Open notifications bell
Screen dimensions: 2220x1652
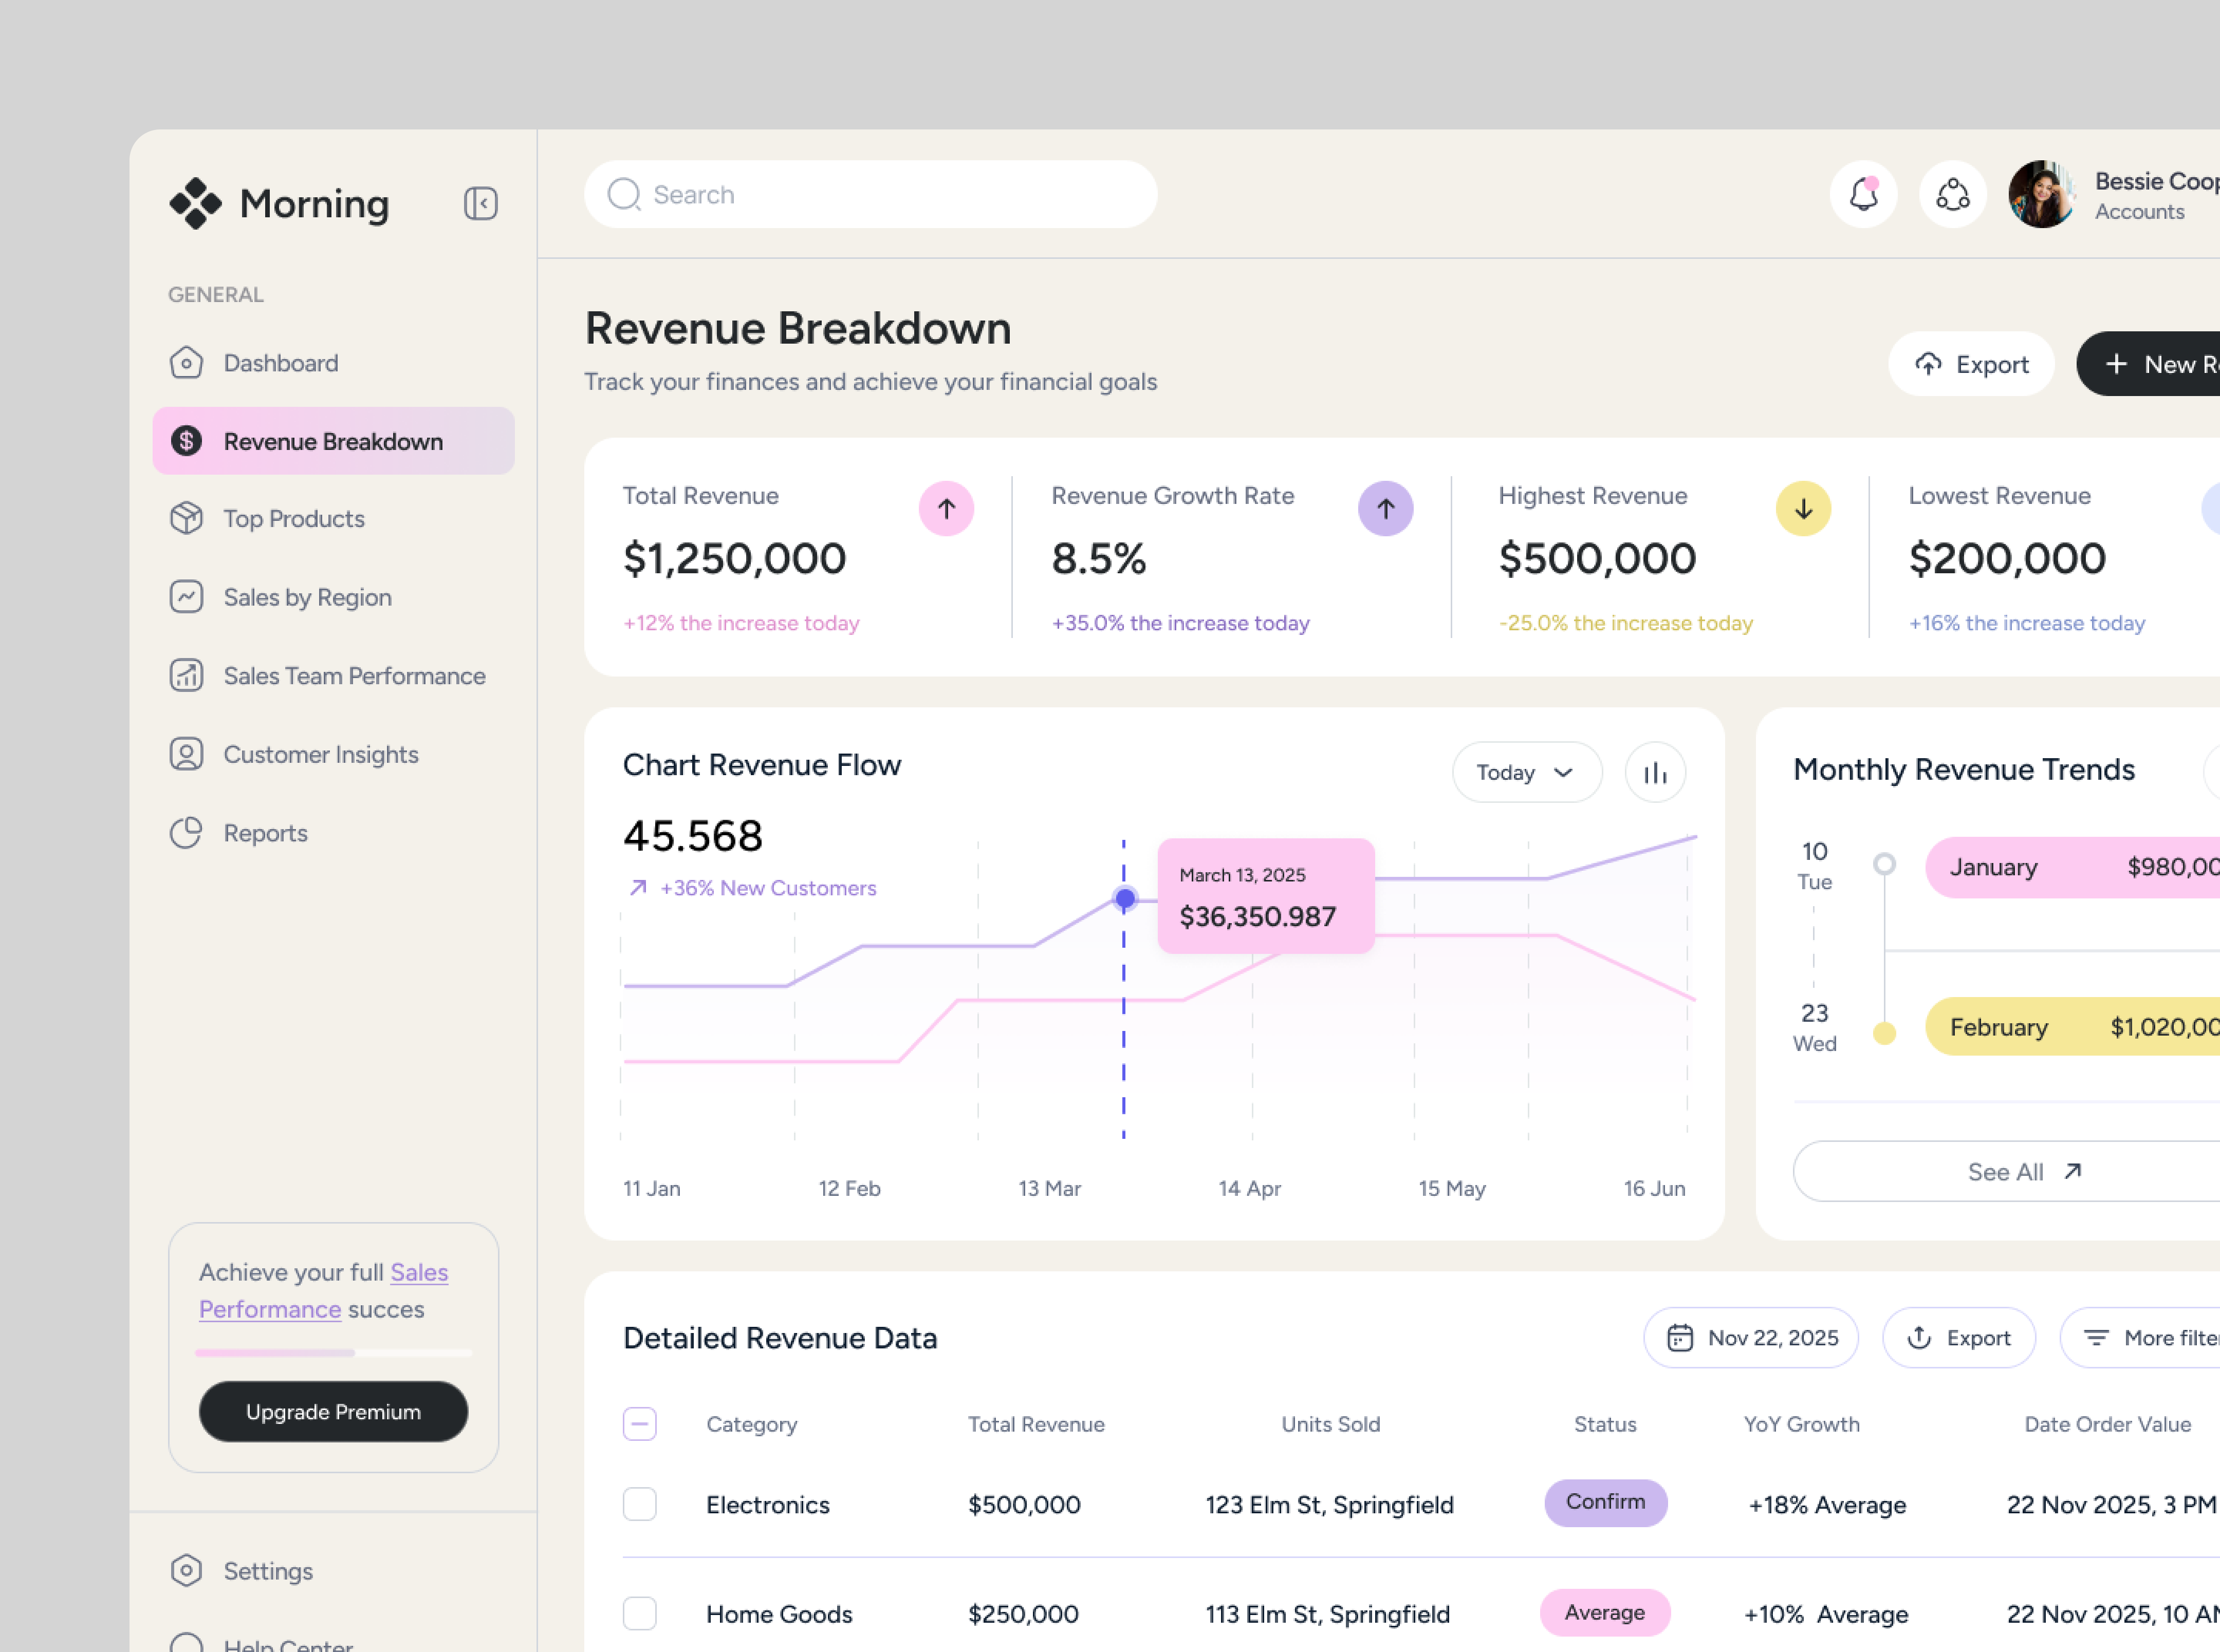click(x=1862, y=194)
